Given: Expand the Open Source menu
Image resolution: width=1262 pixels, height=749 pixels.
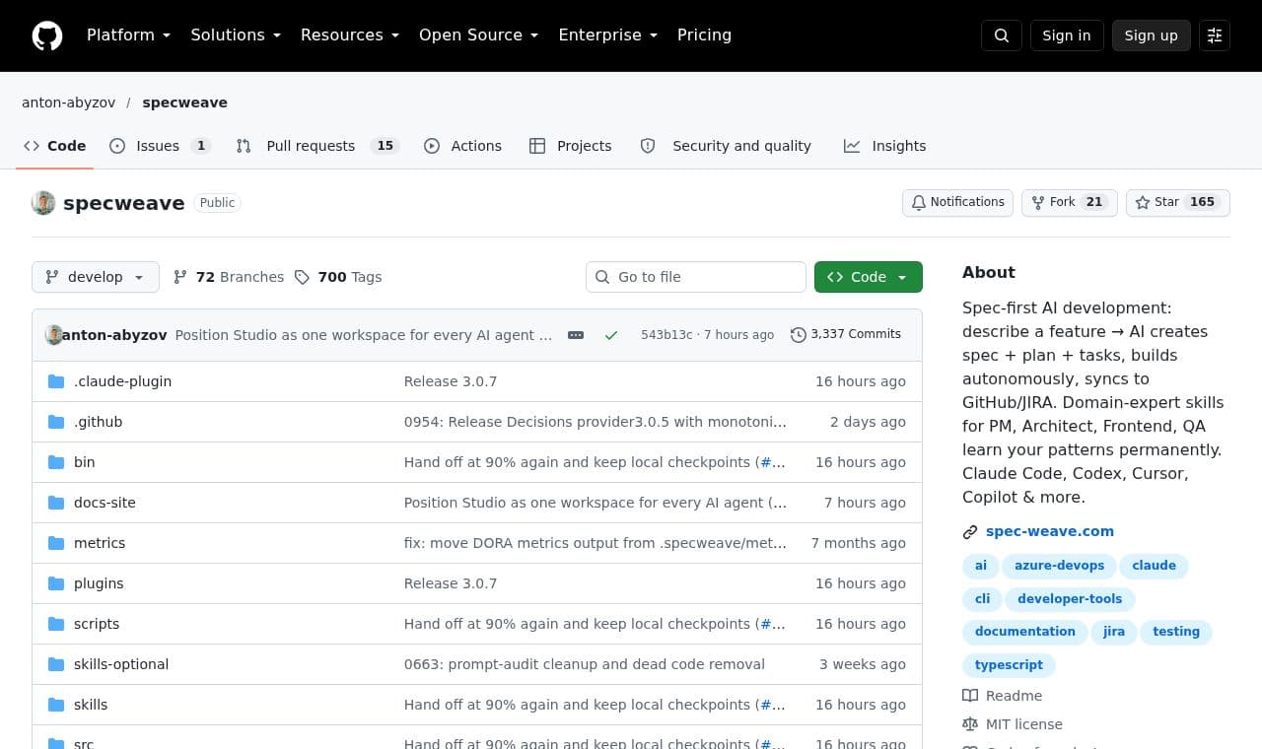Looking at the screenshot, I should pos(479,35).
